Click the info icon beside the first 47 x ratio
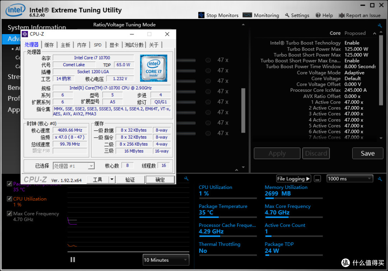 pos(208,60)
